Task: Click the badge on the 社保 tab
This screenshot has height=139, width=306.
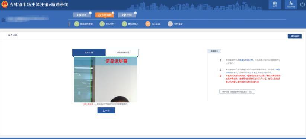Action: click(135, 13)
